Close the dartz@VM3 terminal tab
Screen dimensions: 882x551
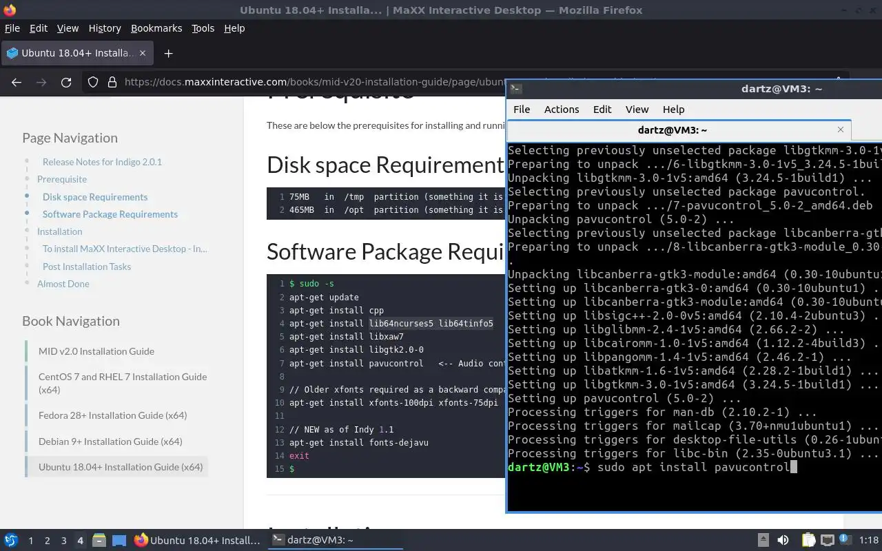point(841,129)
